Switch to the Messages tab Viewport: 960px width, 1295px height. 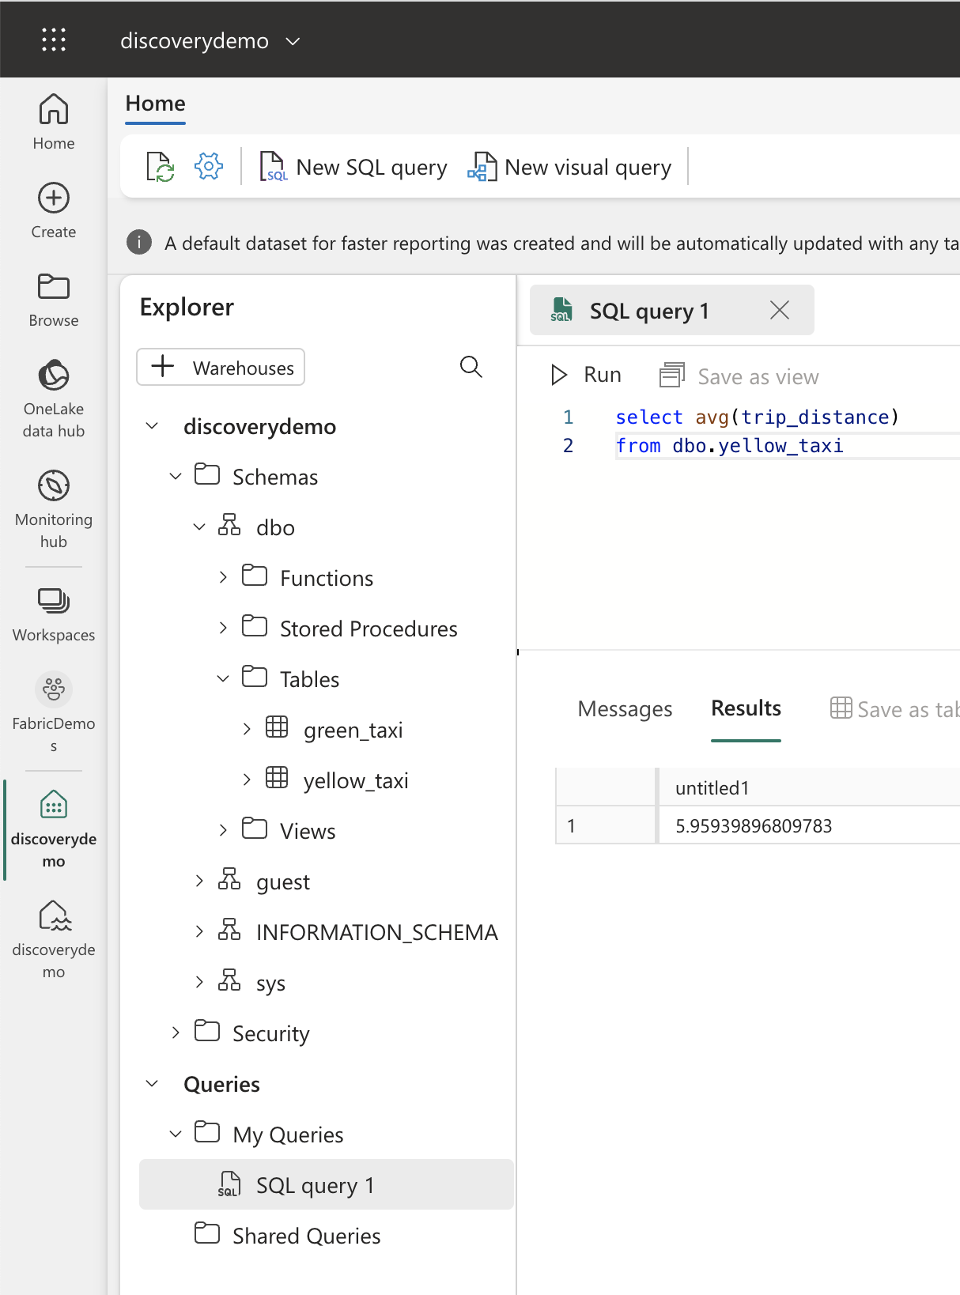(x=625, y=709)
